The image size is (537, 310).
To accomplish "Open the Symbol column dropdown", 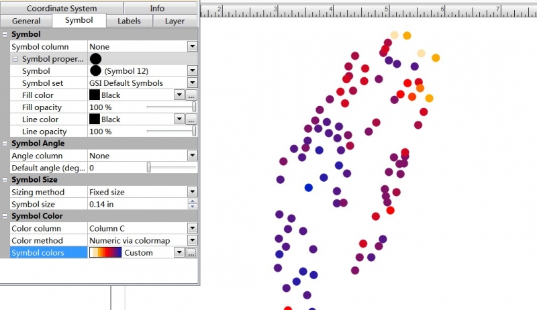I will click(x=192, y=46).
